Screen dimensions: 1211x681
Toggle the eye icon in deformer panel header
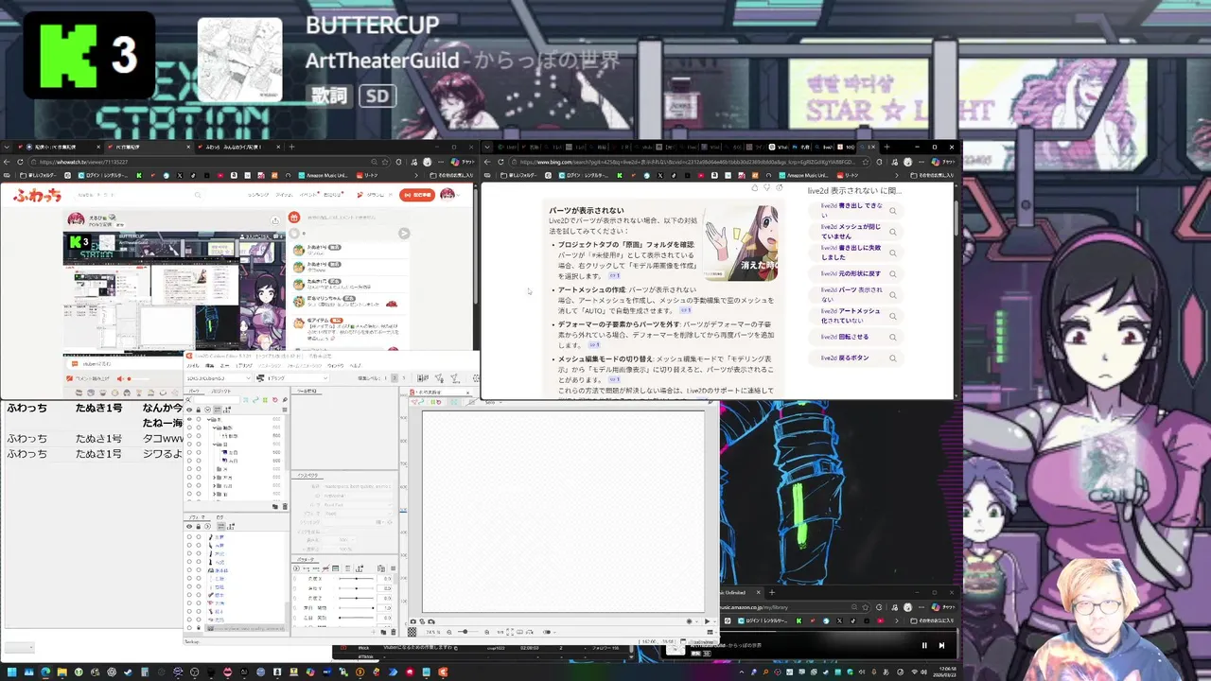coord(189,527)
